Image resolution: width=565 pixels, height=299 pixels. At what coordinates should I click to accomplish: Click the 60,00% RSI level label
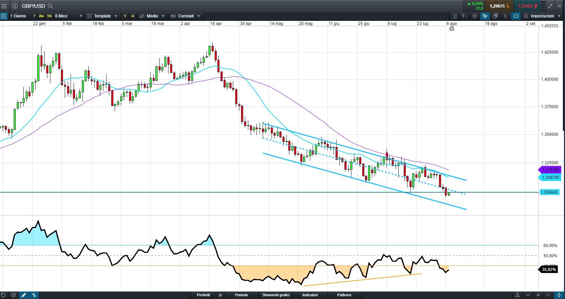click(x=550, y=246)
